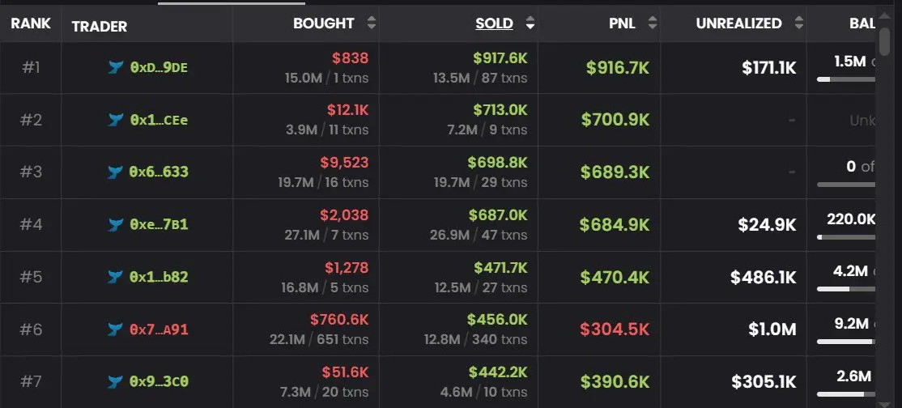Click the 4.2M balance progress bar
The width and height of the screenshot is (902, 408).
pyautogui.click(x=846, y=289)
